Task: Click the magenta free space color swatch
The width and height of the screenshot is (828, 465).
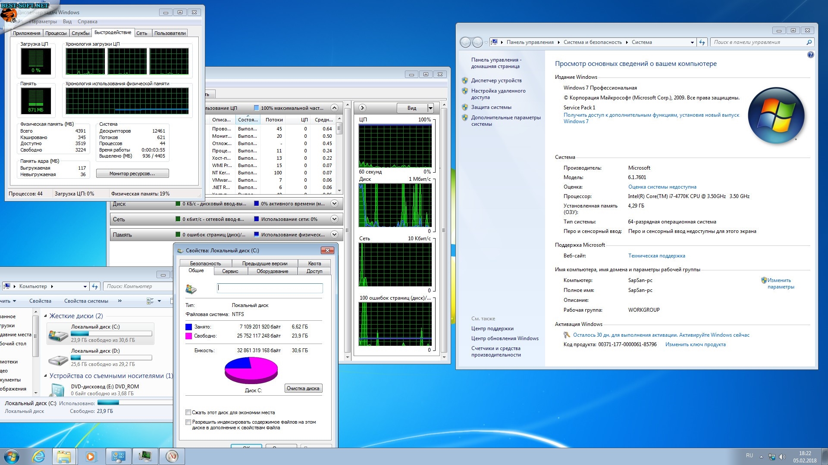Action: coord(188,336)
